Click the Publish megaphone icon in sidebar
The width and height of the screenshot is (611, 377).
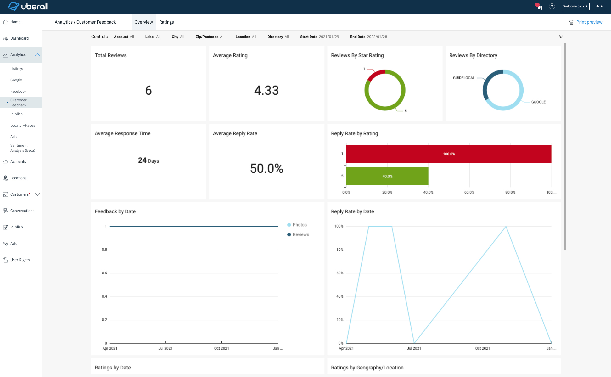point(5,227)
